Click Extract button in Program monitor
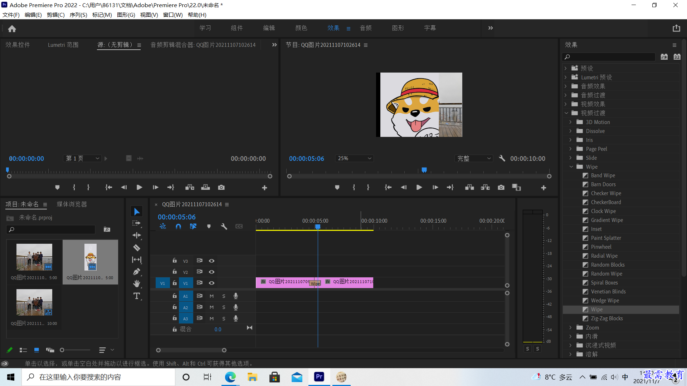Image resolution: width=687 pixels, height=386 pixels. pyautogui.click(x=485, y=187)
